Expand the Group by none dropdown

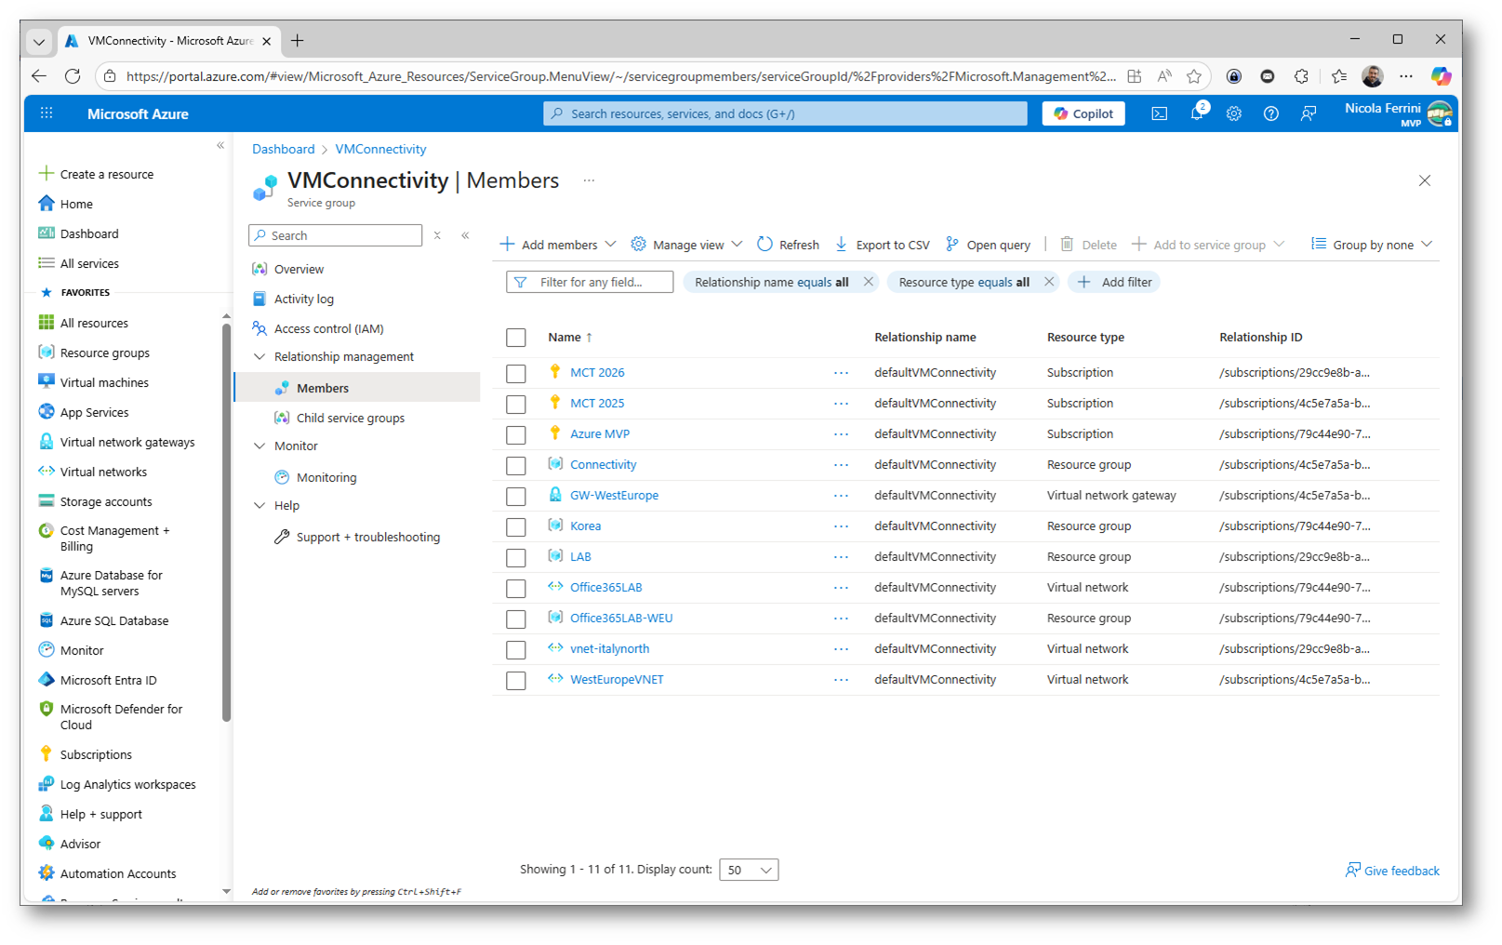[1372, 245]
